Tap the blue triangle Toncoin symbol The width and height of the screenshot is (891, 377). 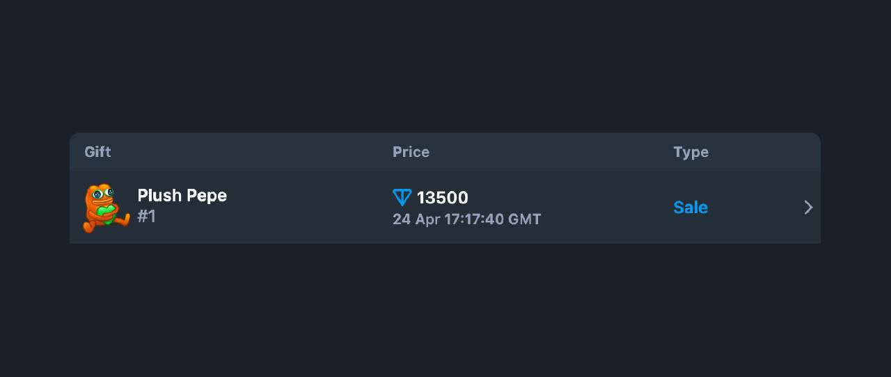click(402, 198)
